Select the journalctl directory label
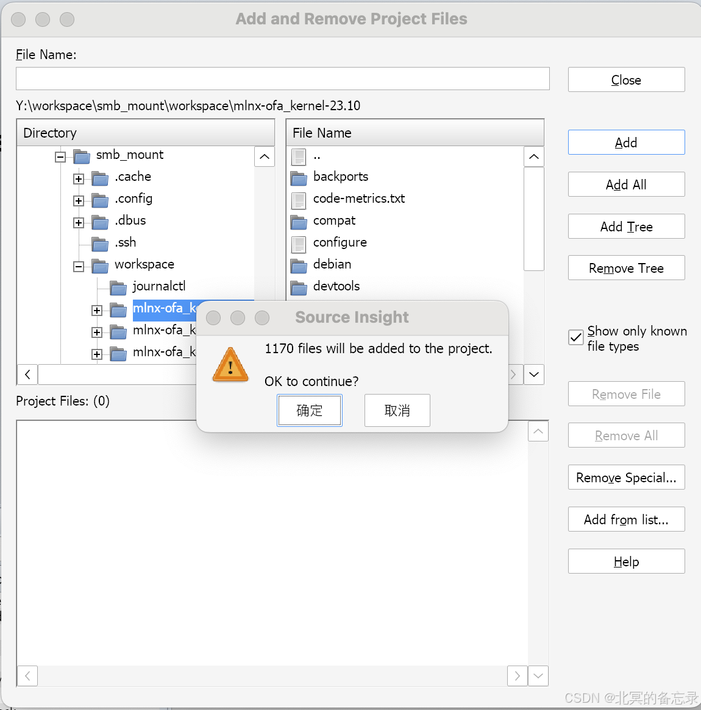The image size is (701, 710). click(x=159, y=287)
